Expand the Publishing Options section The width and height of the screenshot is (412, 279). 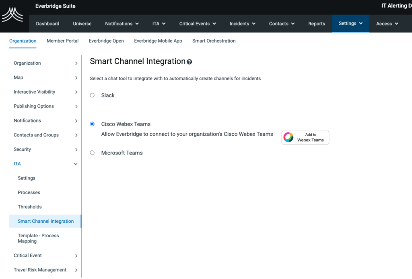point(45,106)
